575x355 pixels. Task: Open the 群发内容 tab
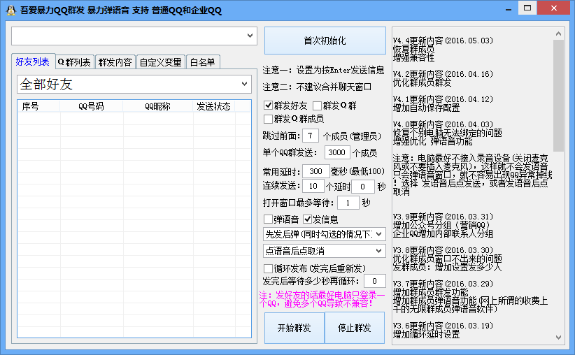pos(115,62)
